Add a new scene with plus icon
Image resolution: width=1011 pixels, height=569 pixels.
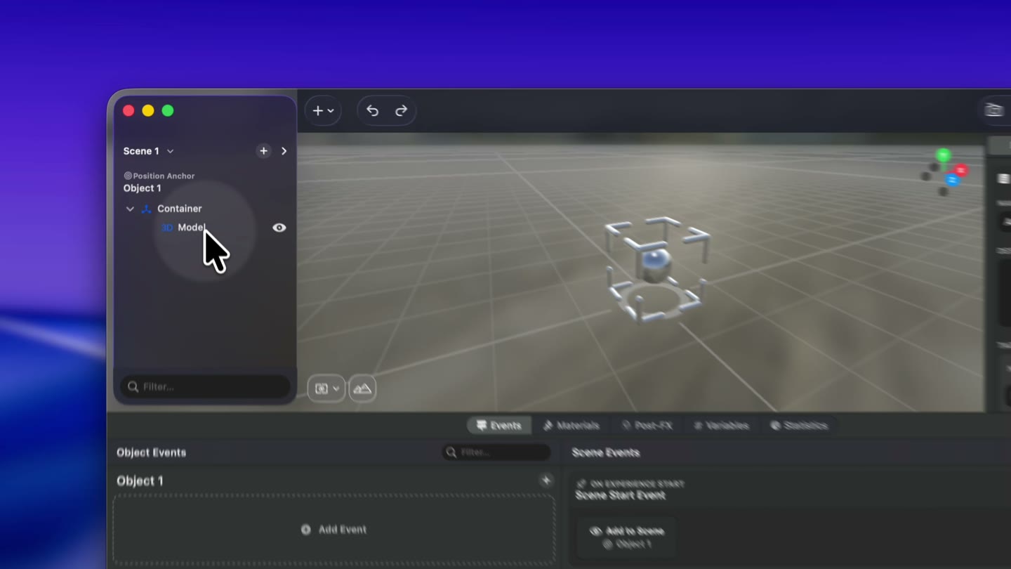pyautogui.click(x=263, y=151)
